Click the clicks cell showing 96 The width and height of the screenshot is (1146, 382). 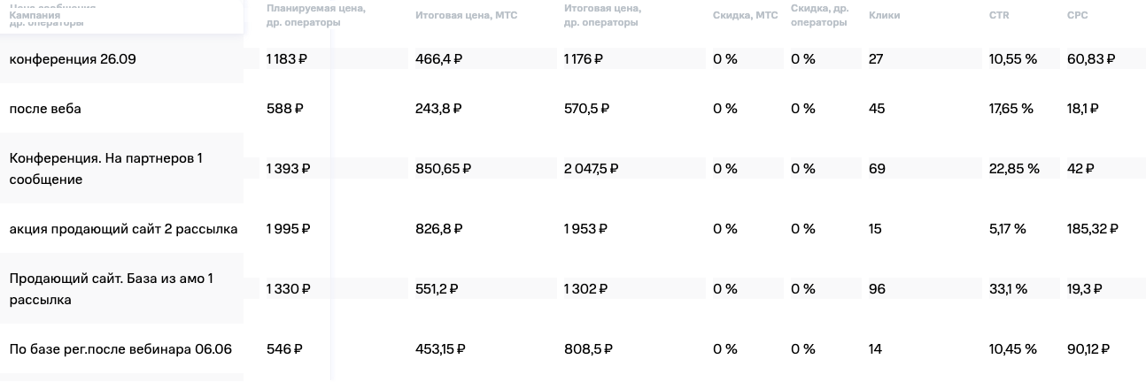(877, 289)
